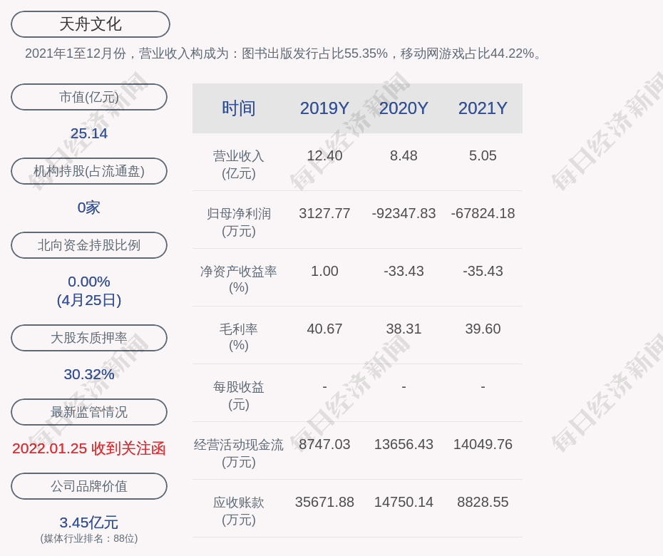Select the 2020Y column header

coord(404,108)
